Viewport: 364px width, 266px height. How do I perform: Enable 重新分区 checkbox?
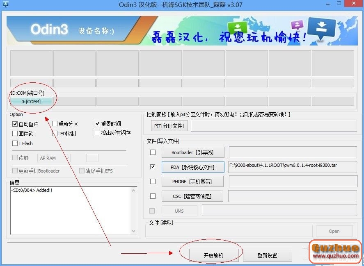(55, 124)
